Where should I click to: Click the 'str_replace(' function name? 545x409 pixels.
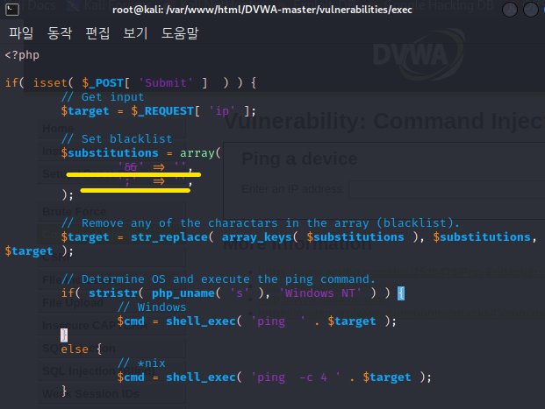pyautogui.click(x=172, y=237)
